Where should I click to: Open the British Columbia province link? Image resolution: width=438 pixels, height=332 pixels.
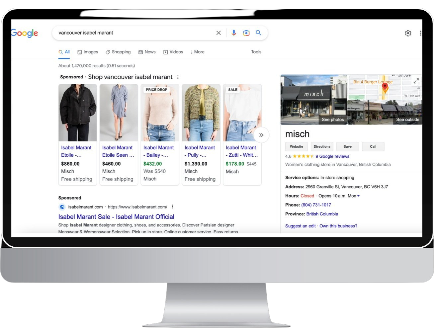(322, 214)
